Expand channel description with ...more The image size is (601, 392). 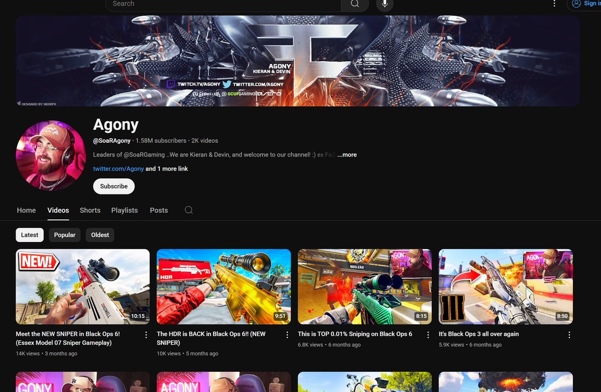[347, 155]
